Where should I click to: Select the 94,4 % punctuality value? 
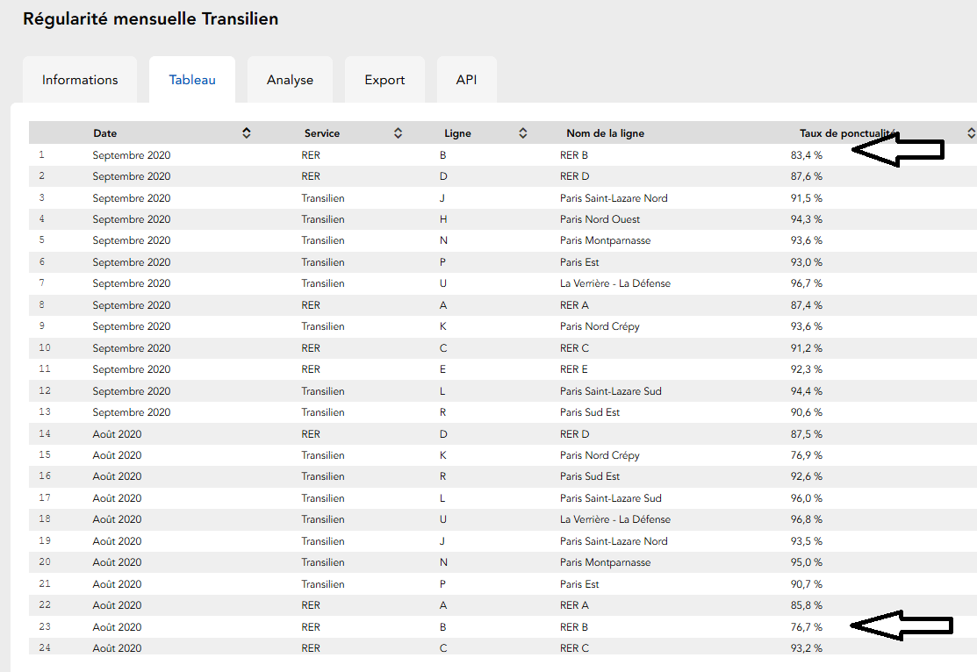point(807,391)
